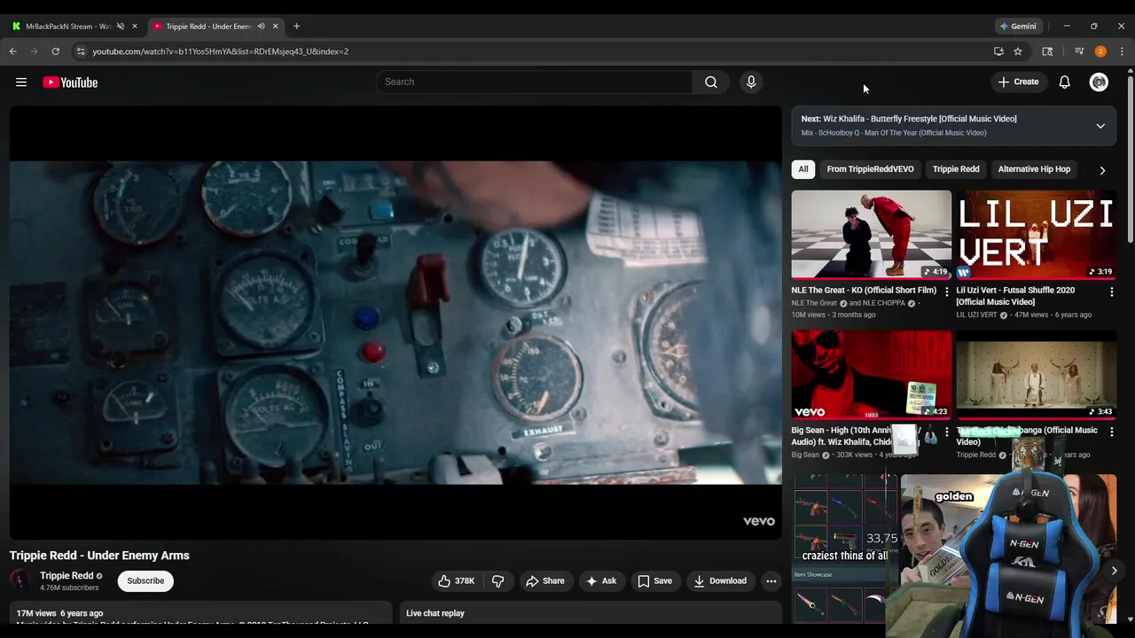The image size is (1135, 638).
Task: Click the 'Next: Wiz Khalifa - Butterfly Freestyle' text
Action: (909, 119)
